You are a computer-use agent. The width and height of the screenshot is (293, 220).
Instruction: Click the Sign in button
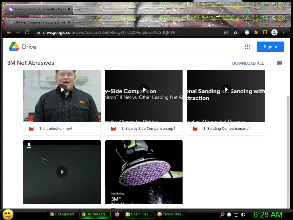click(270, 47)
